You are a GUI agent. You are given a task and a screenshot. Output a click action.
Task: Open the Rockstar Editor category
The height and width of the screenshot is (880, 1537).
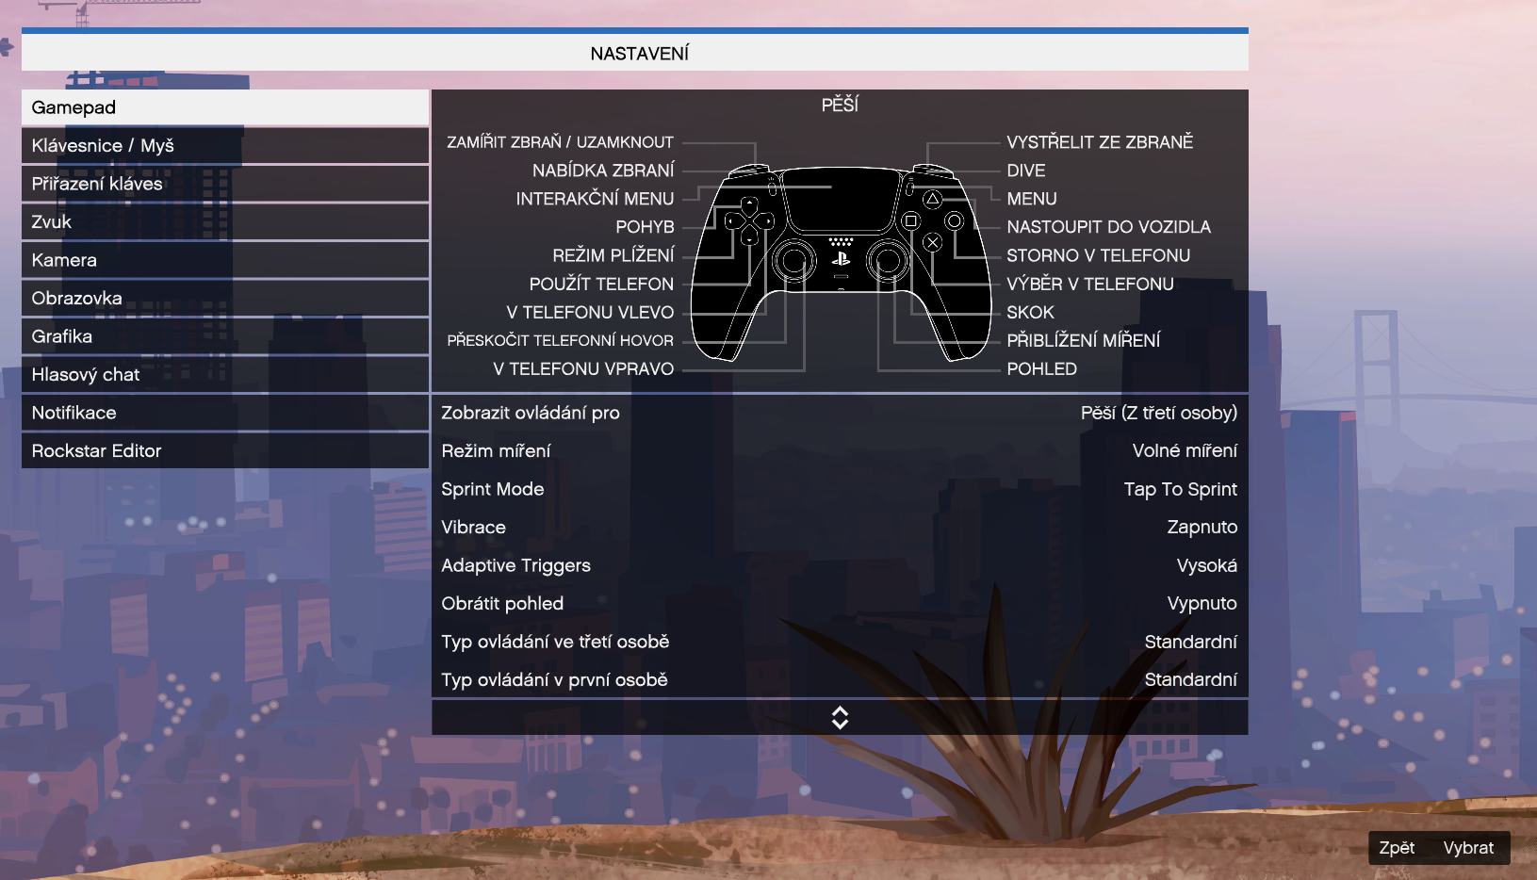click(225, 451)
